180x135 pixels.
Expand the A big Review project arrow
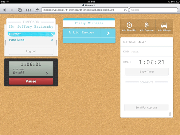[108, 33]
